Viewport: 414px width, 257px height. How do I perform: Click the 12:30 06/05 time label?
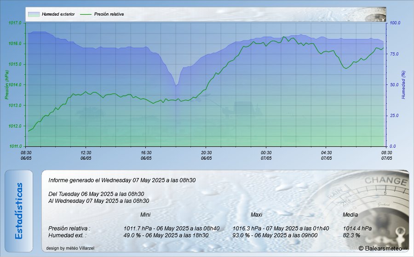[x=86, y=156]
